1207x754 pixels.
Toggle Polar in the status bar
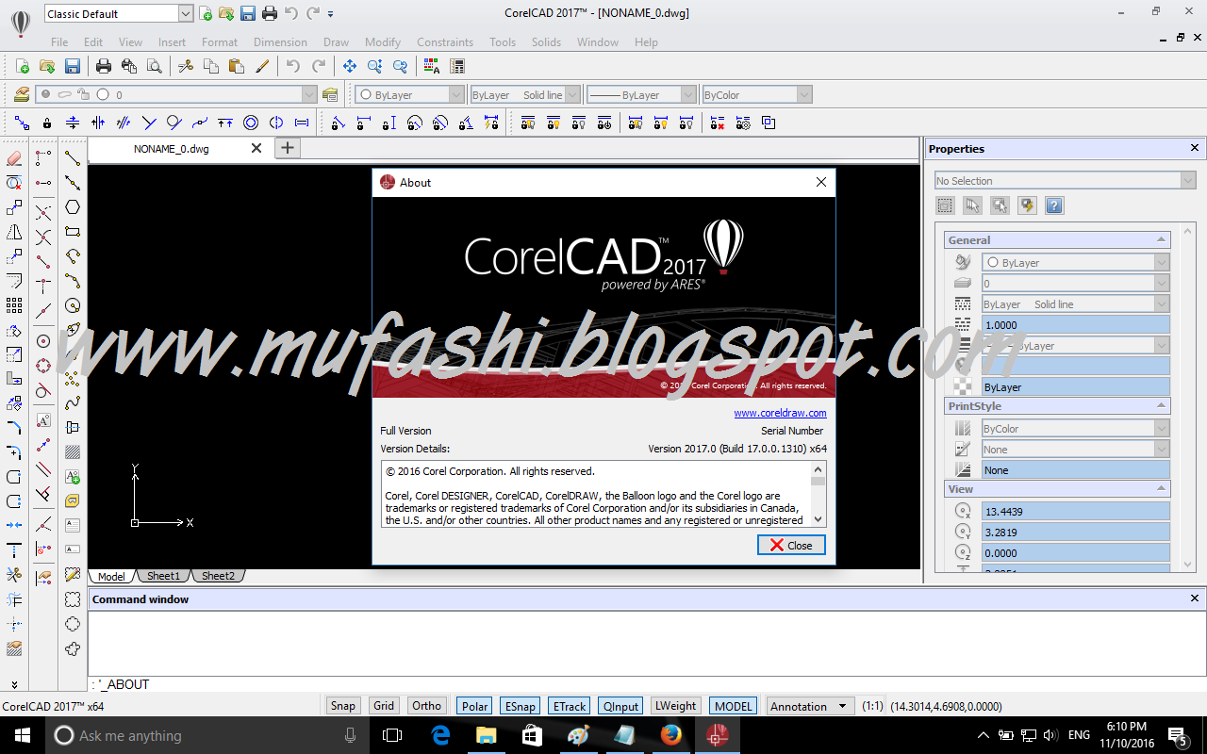(474, 706)
